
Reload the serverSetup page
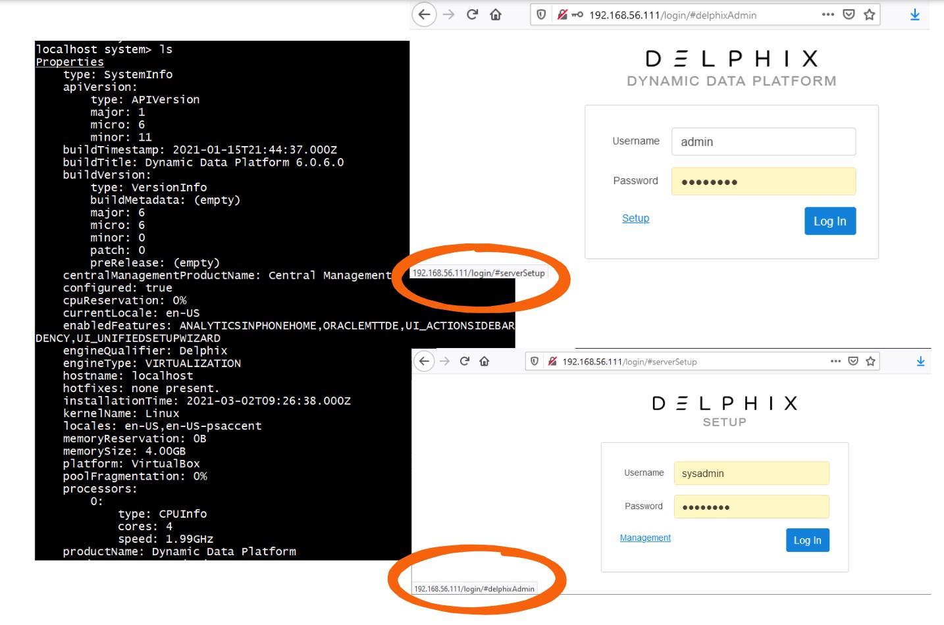(465, 361)
